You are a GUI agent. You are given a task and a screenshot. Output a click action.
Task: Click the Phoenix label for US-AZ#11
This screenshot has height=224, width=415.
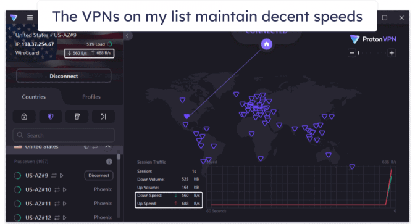[x=103, y=204]
